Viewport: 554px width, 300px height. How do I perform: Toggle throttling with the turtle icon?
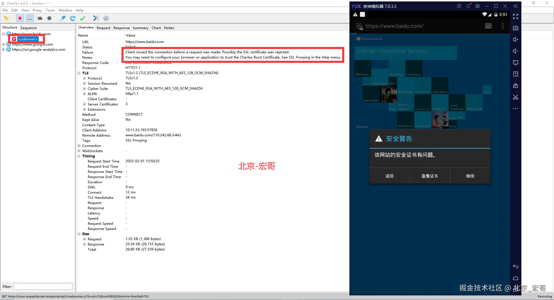point(40,18)
